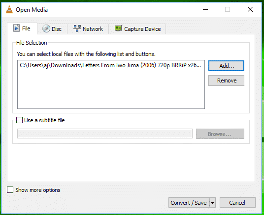Select the Letters From Iwo Jima file entry
The width and height of the screenshot is (264, 215).
110,65
